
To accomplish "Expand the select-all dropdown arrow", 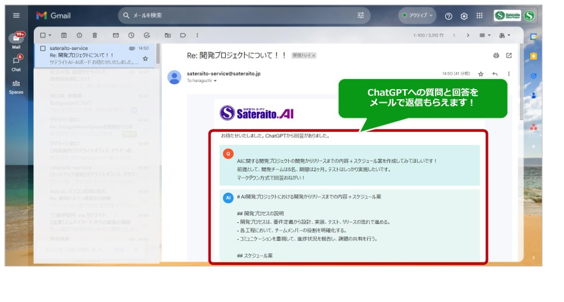I will tap(50, 35).
